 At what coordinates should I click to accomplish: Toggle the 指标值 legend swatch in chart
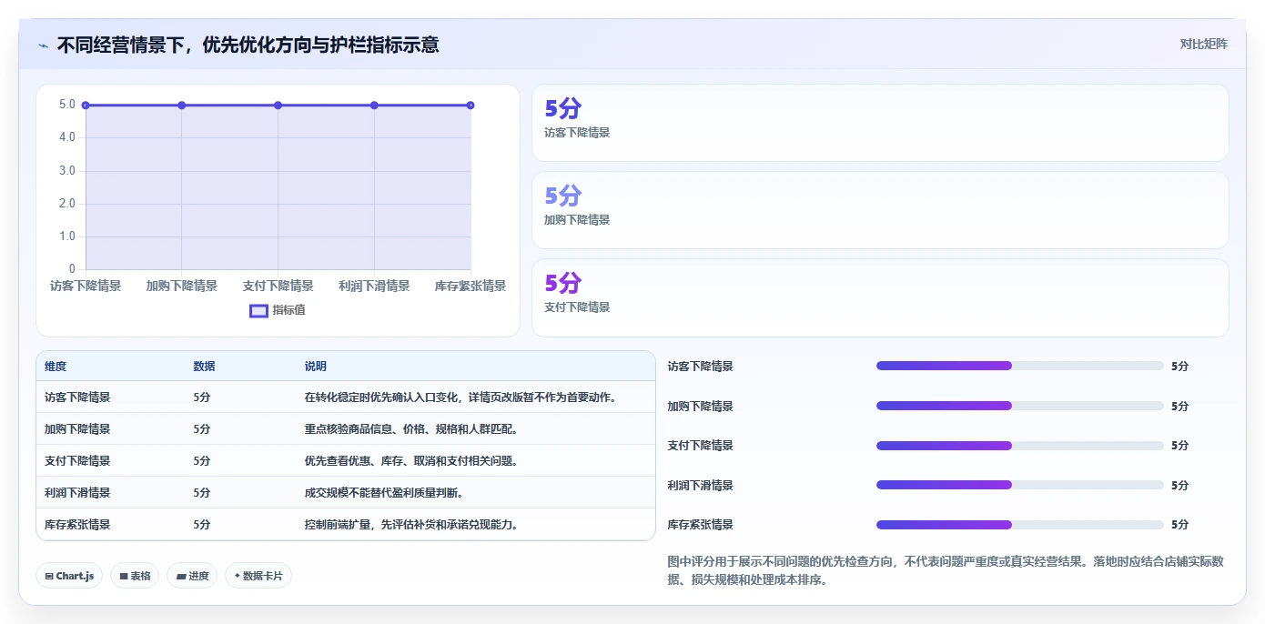click(x=259, y=310)
